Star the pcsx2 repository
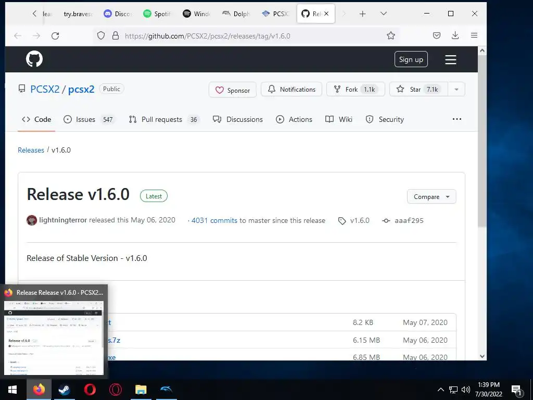Image resolution: width=533 pixels, height=400 pixels. coord(419,89)
